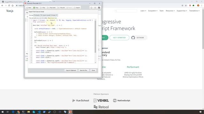Click the Vue.js logo on the webpage
204x114 pixels.
[10, 11]
